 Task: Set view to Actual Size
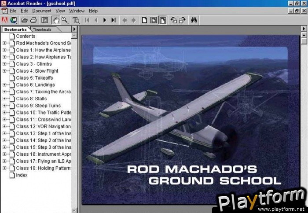pyautogui.click(x=144, y=20)
